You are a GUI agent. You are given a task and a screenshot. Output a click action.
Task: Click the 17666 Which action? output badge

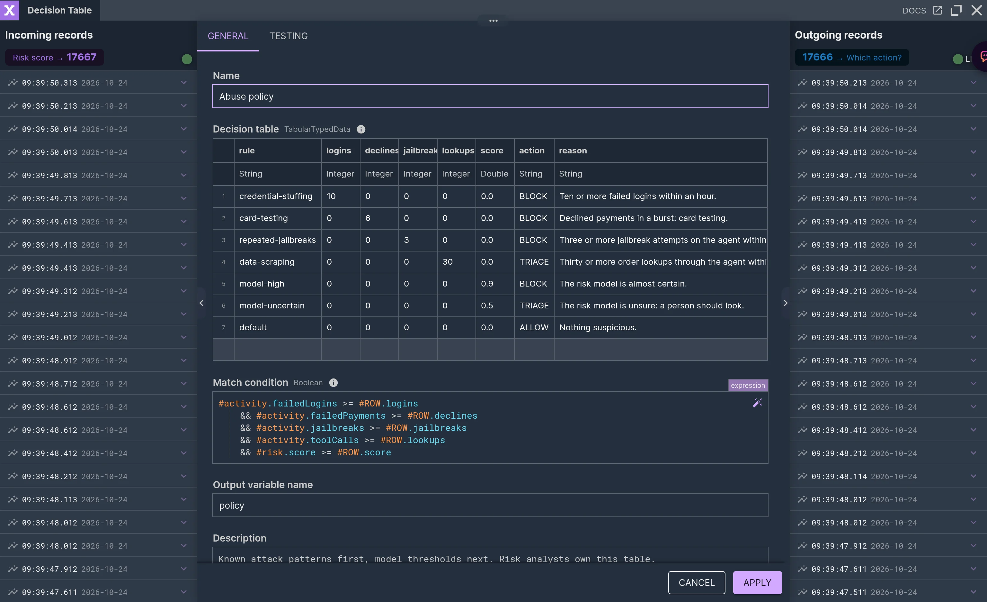[852, 57]
